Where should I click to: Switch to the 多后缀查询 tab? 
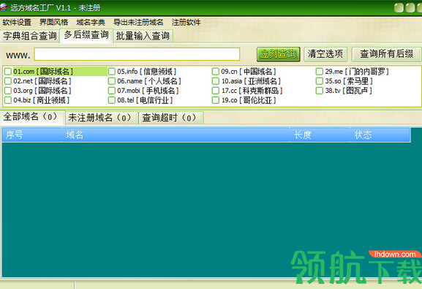[86, 35]
